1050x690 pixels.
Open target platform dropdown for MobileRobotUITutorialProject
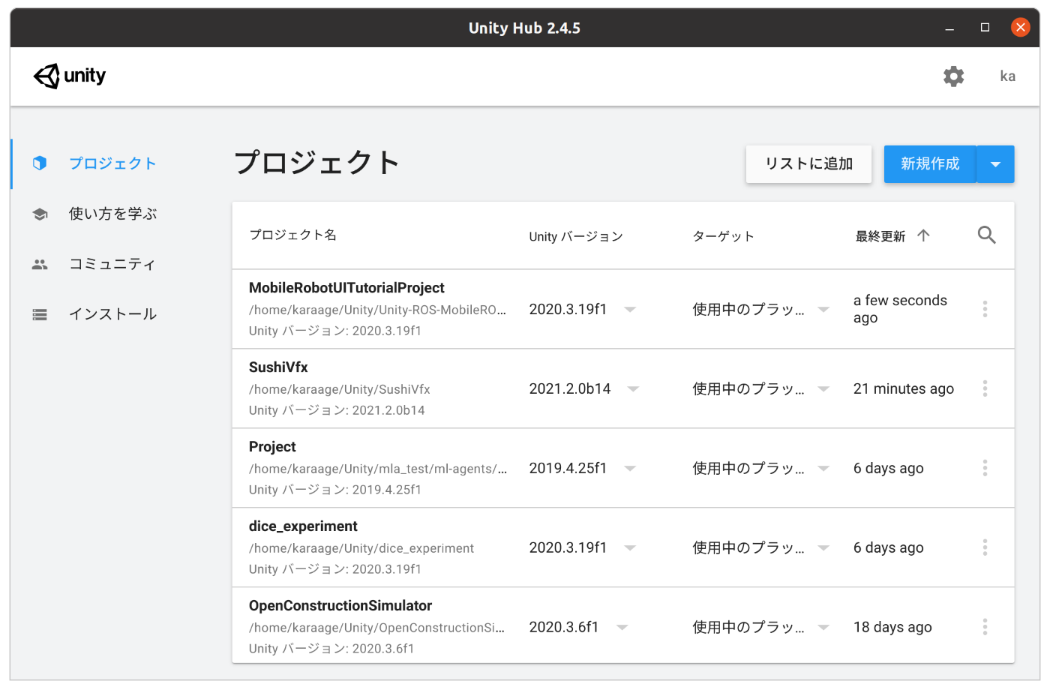coord(823,309)
